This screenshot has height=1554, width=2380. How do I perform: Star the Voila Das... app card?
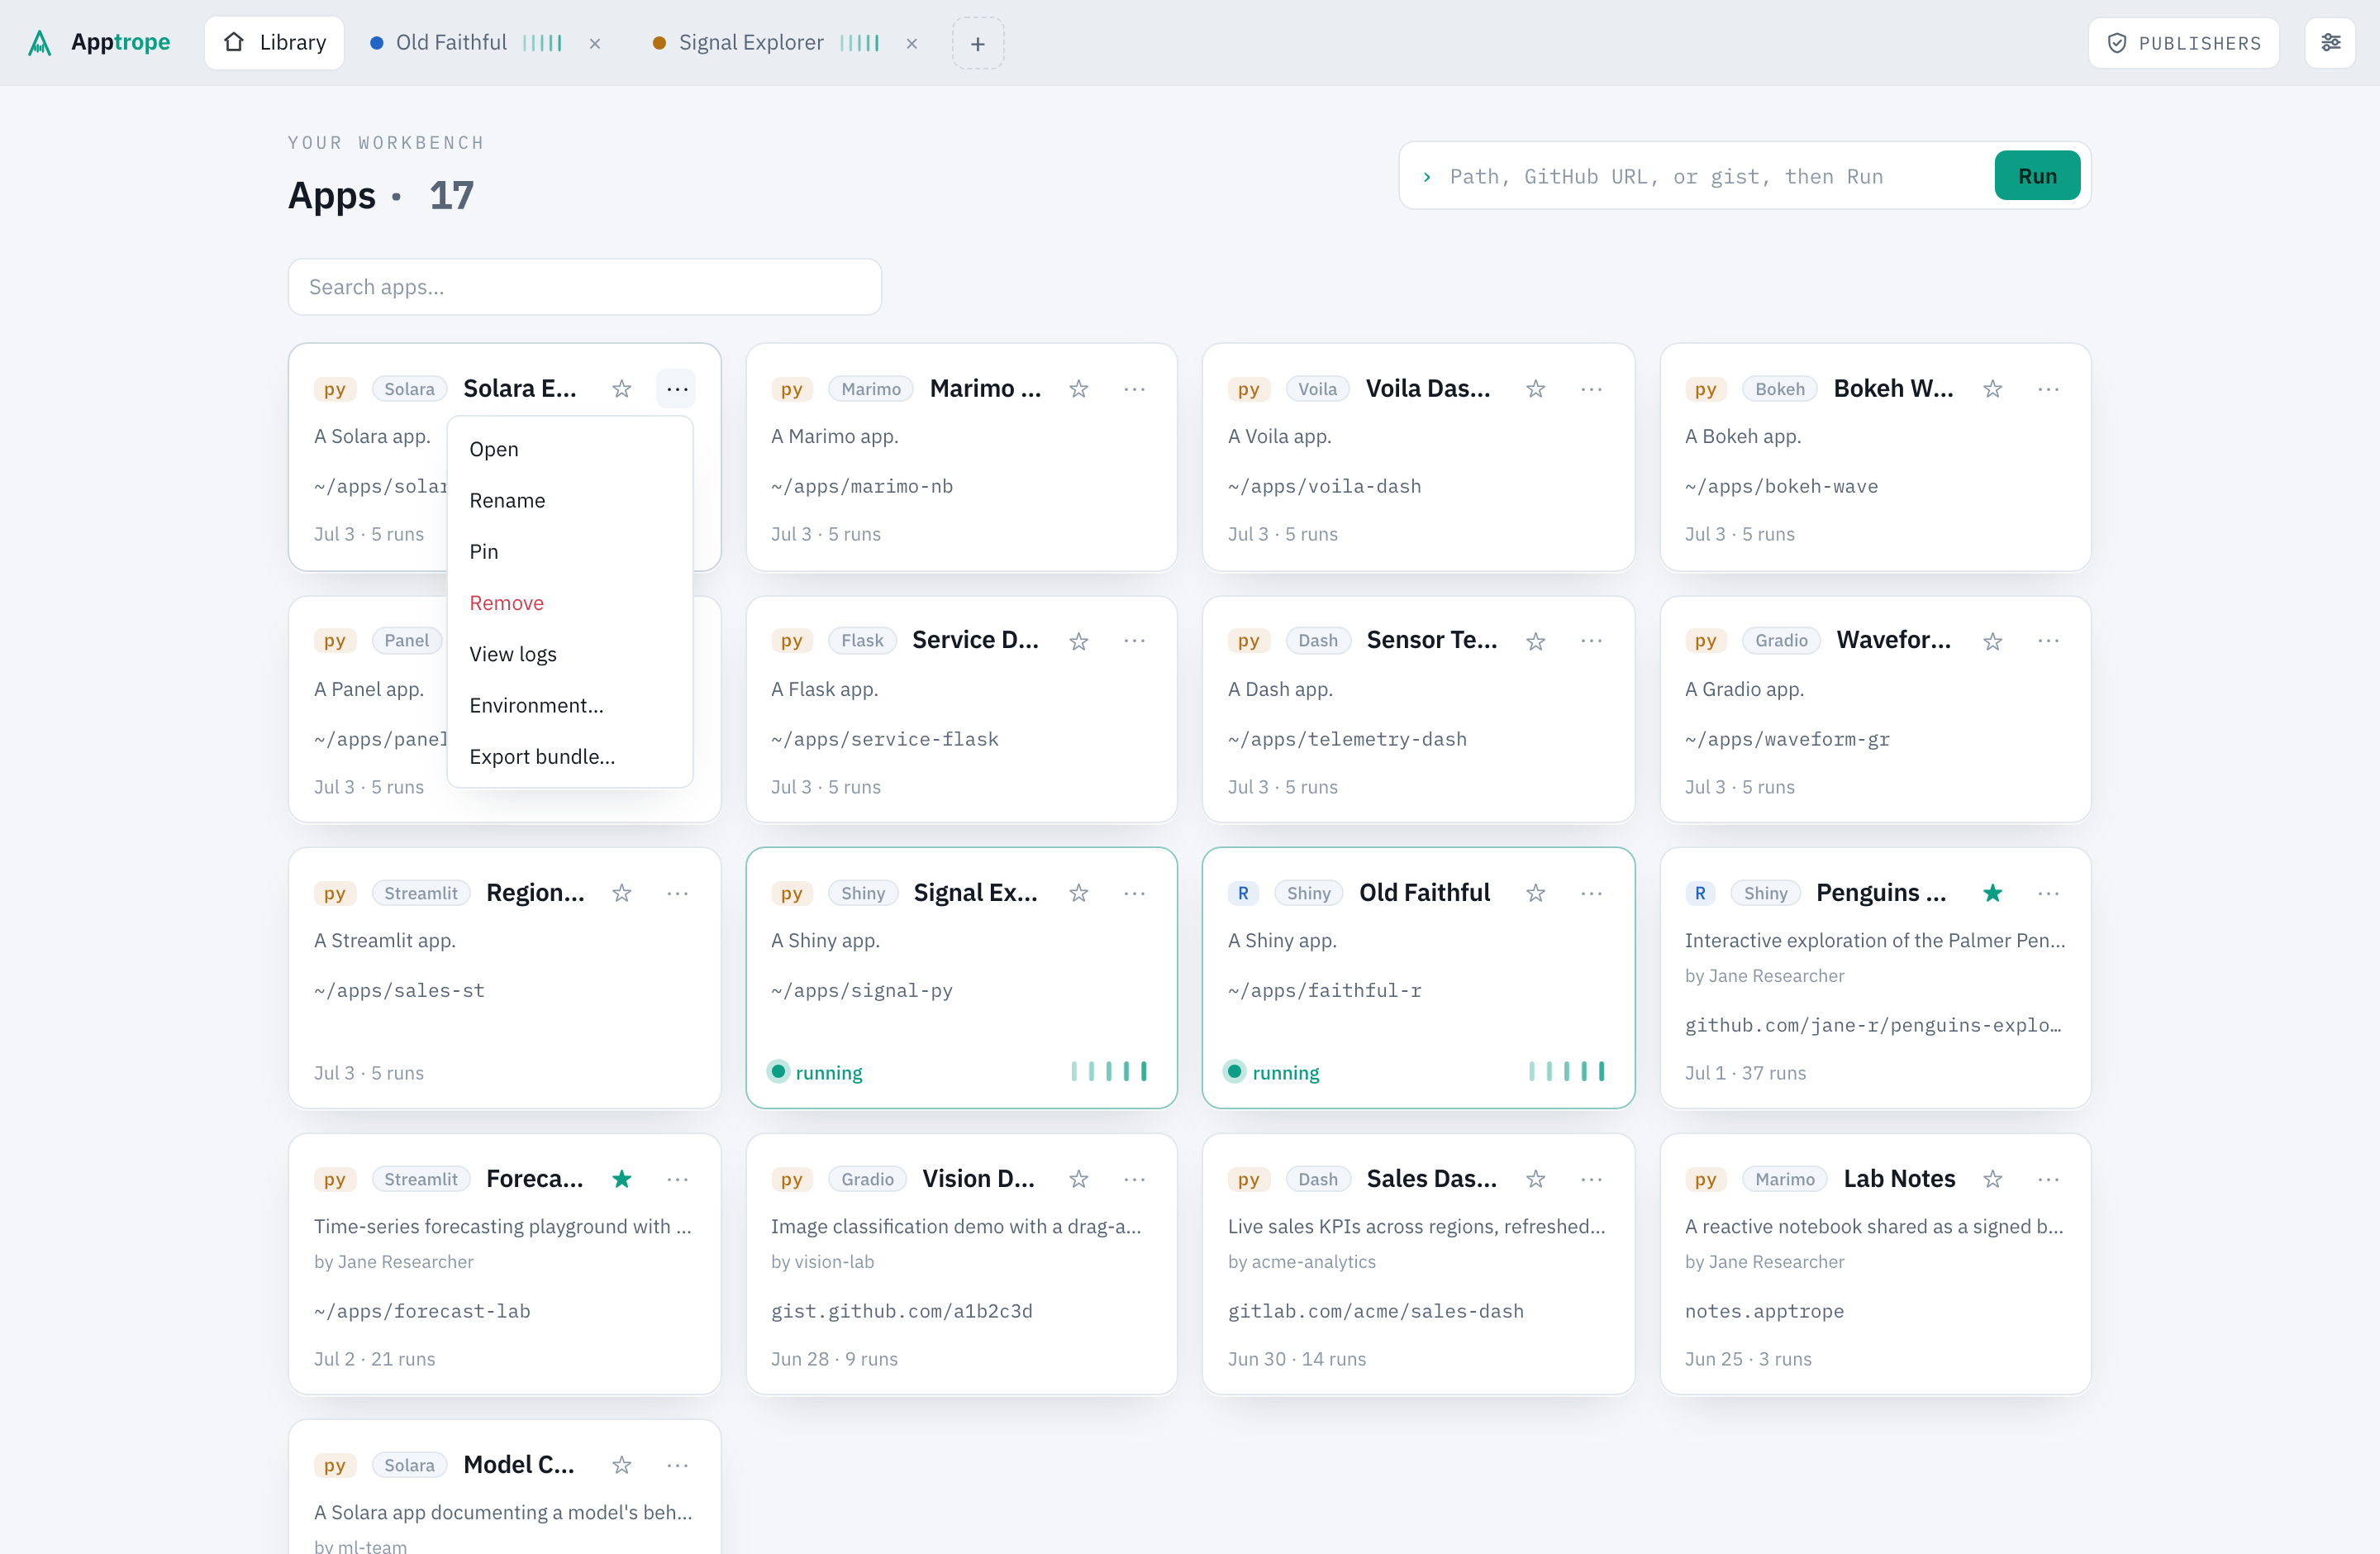[x=1535, y=388]
